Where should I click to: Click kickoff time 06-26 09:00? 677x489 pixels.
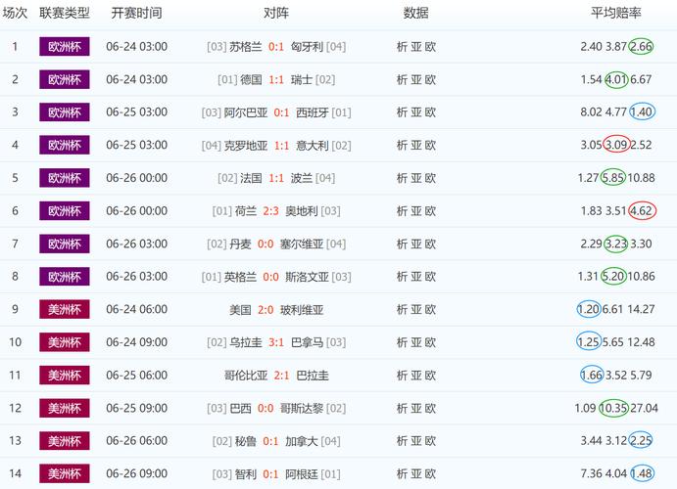coord(137,473)
